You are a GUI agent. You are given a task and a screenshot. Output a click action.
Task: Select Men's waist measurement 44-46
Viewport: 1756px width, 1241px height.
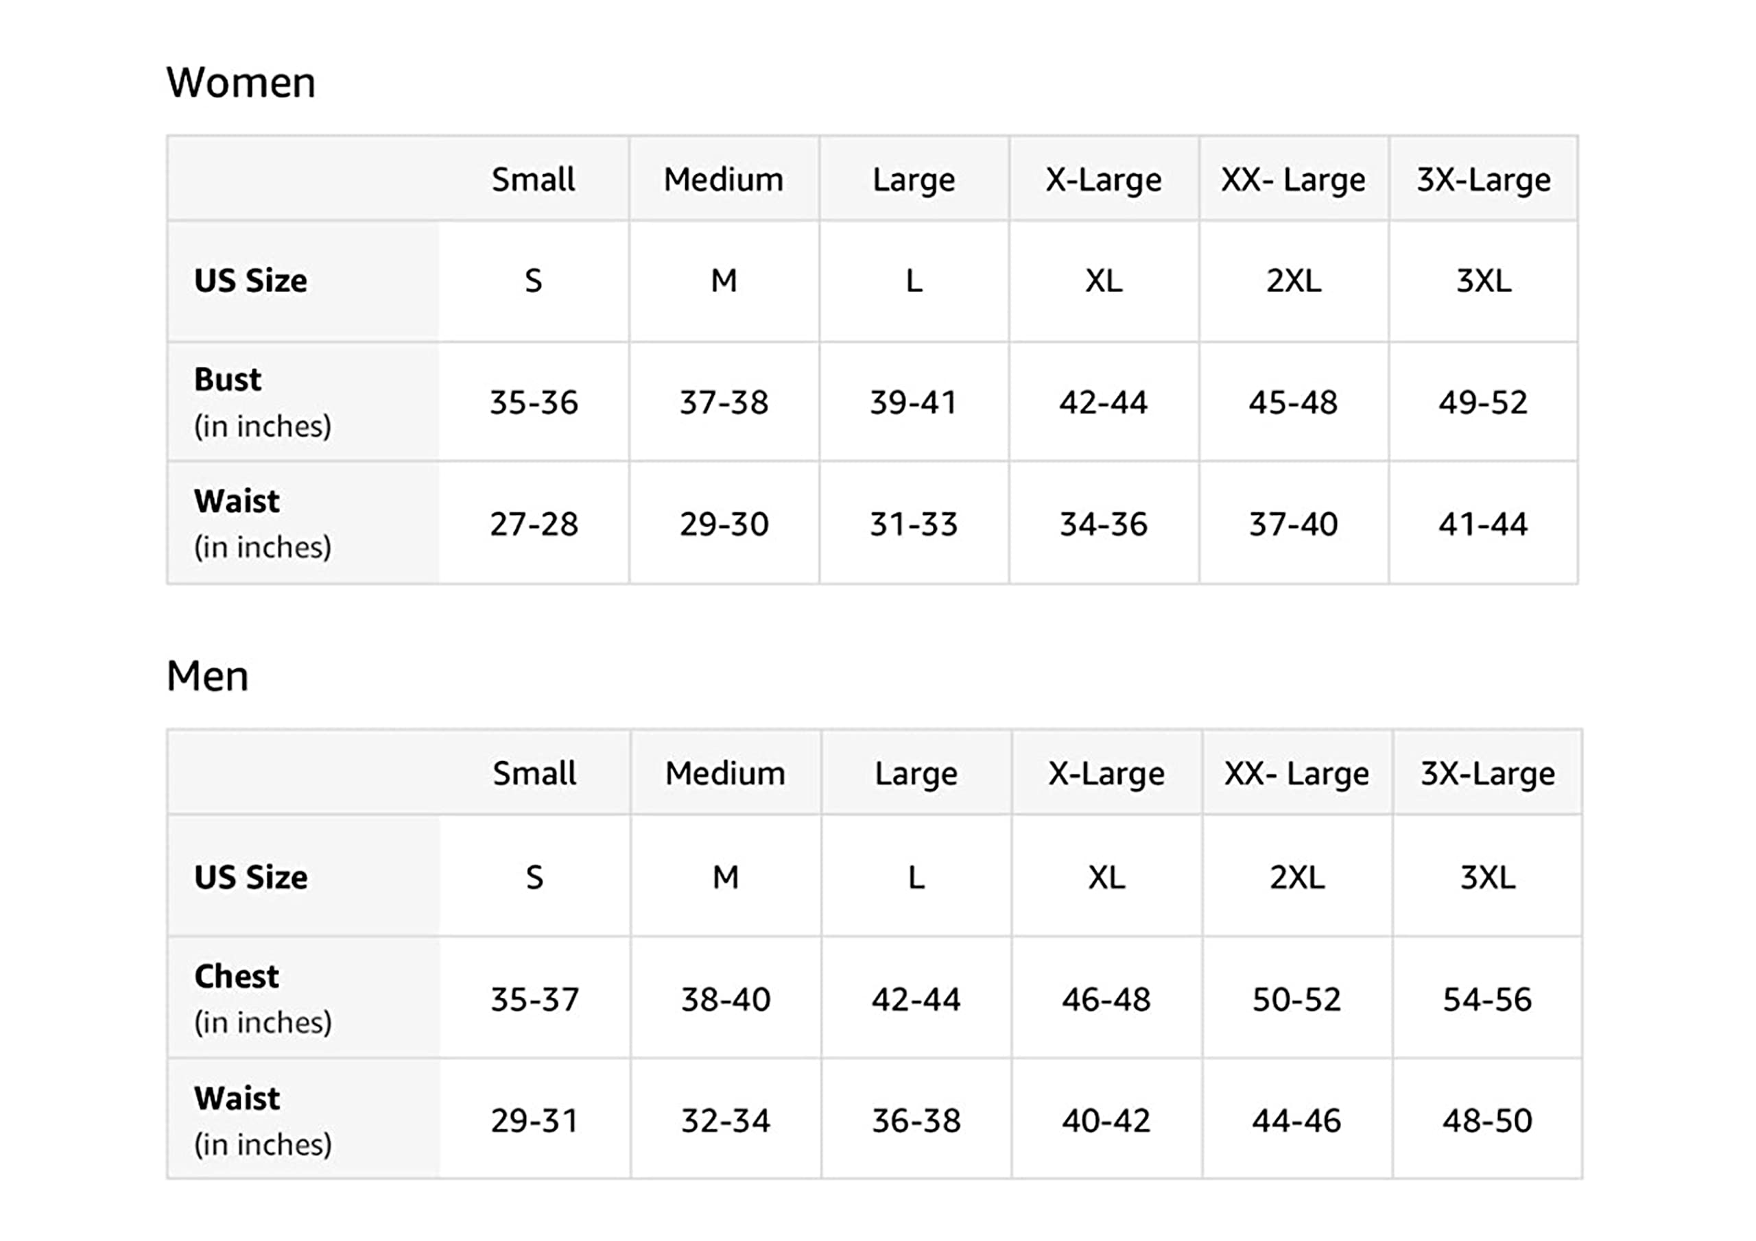pyautogui.click(x=1296, y=1121)
